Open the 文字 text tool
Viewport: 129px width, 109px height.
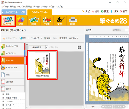[x=60, y=21]
